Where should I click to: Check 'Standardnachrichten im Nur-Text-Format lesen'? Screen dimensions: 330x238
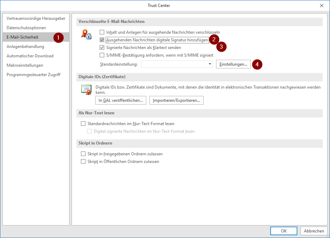point(83,123)
